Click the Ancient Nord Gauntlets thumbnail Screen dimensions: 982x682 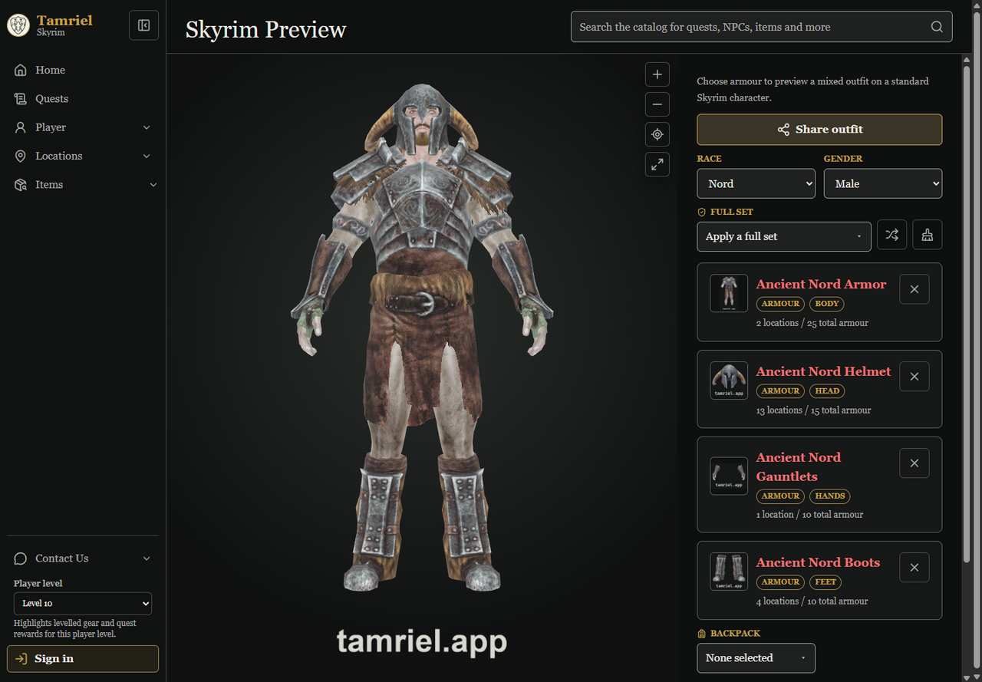(729, 476)
